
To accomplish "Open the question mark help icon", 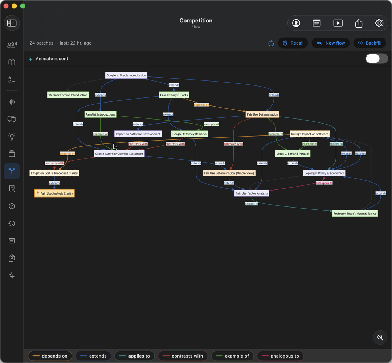I will pos(12,206).
